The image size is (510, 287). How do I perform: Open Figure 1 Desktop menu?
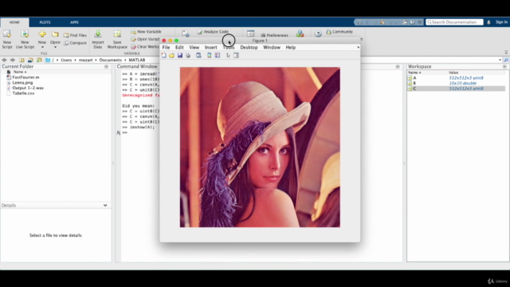[x=249, y=48]
